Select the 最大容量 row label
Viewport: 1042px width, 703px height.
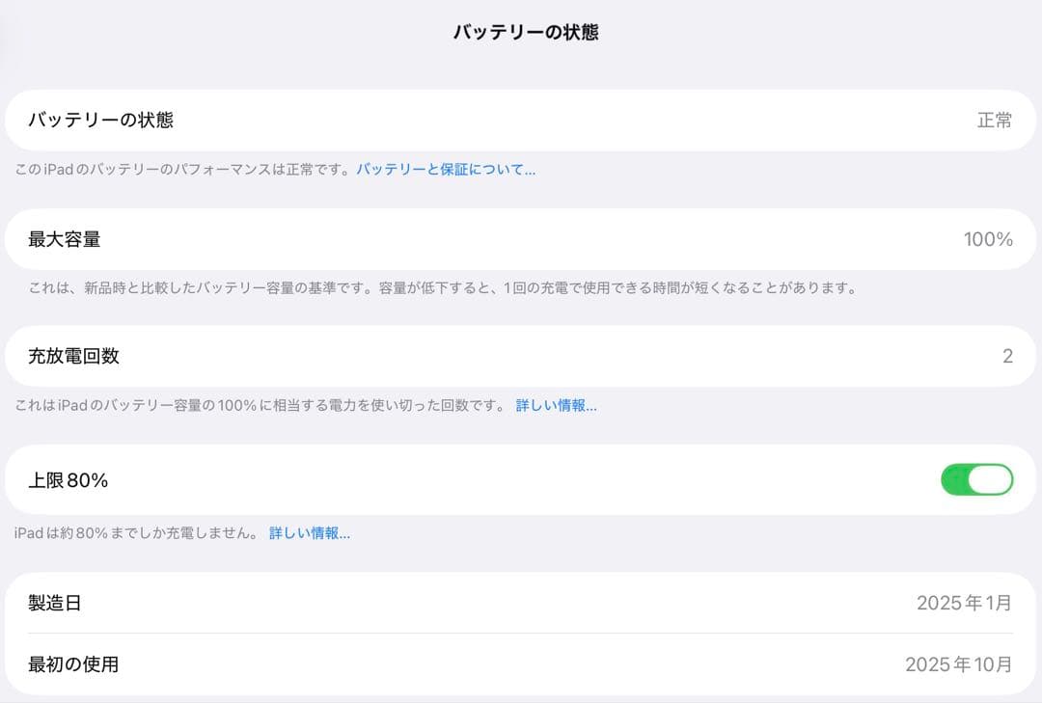[65, 239]
